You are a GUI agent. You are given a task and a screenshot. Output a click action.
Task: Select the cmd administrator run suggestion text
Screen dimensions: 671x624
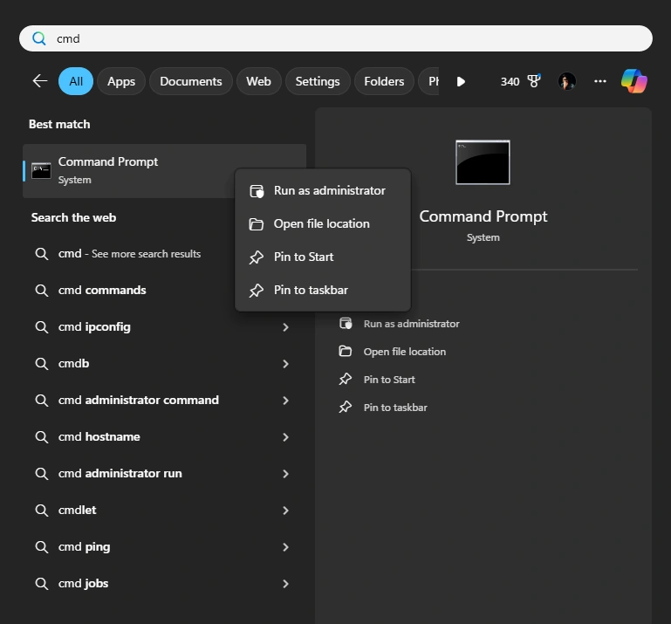pyautogui.click(x=120, y=473)
